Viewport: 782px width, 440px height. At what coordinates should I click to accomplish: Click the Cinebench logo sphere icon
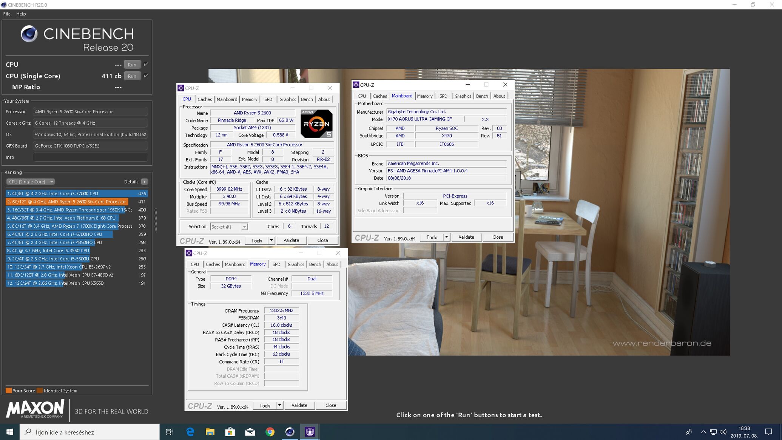coord(29,34)
